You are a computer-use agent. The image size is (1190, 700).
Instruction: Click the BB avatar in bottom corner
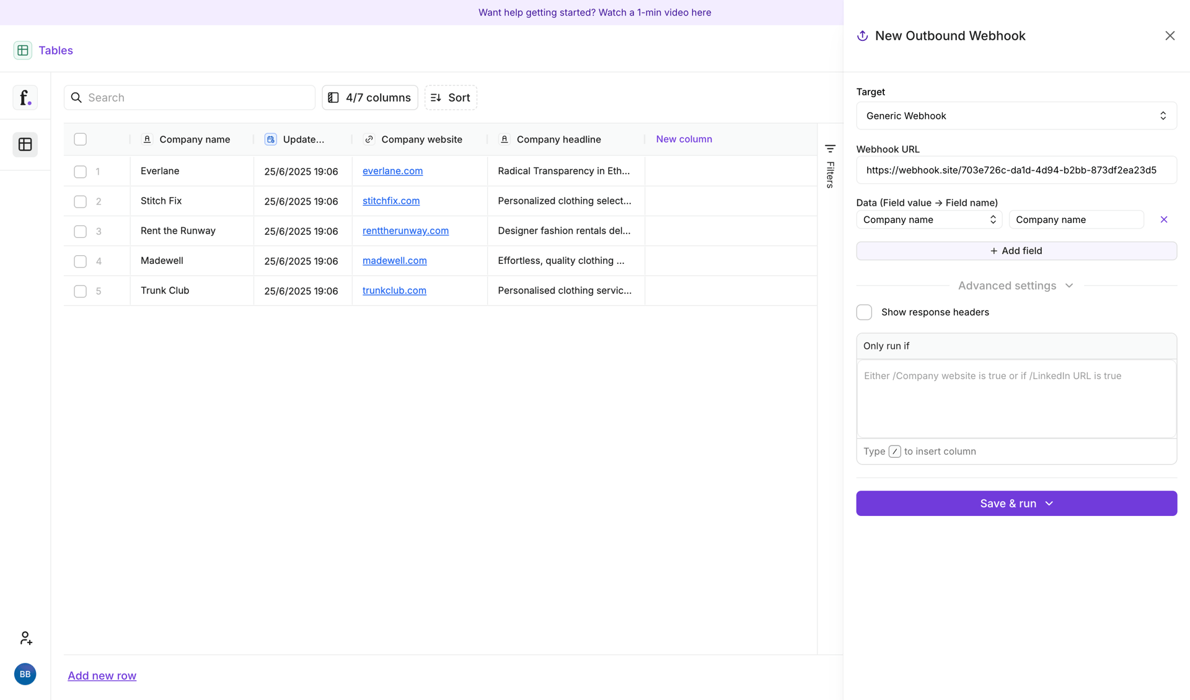[25, 674]
